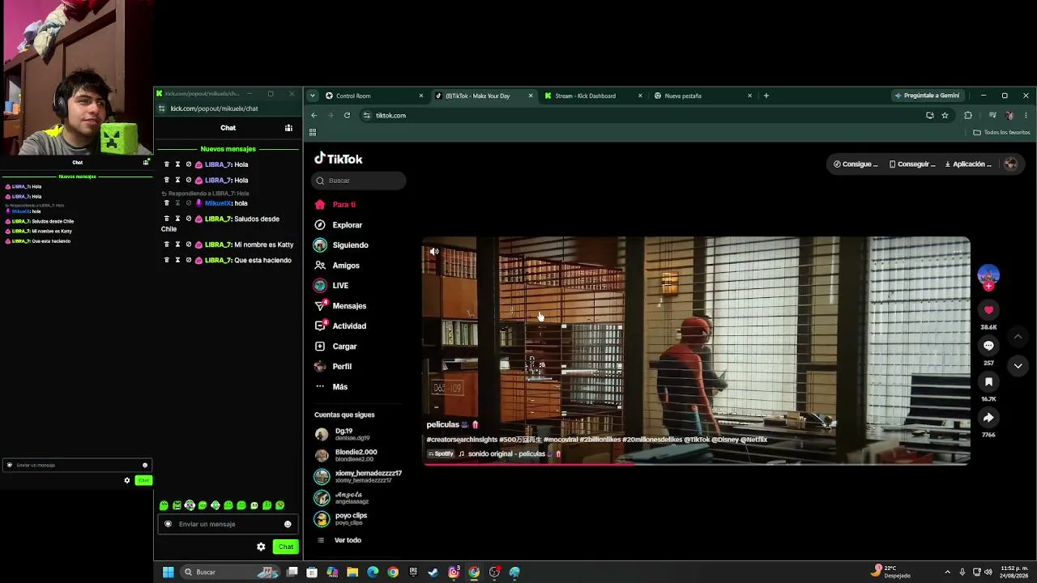Screen dimensions: 1037x583
Task: Focus the Enviar un mensaje chat box
Action: point(228,524)
